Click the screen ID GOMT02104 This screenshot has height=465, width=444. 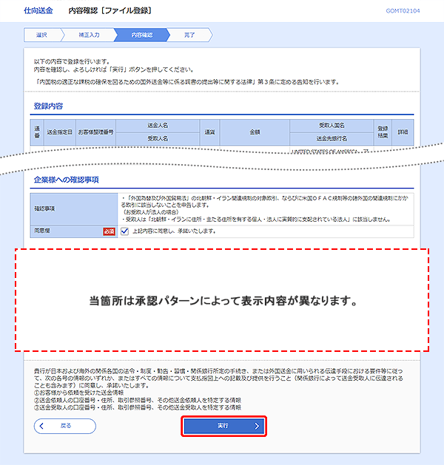(x=403, y=11)
